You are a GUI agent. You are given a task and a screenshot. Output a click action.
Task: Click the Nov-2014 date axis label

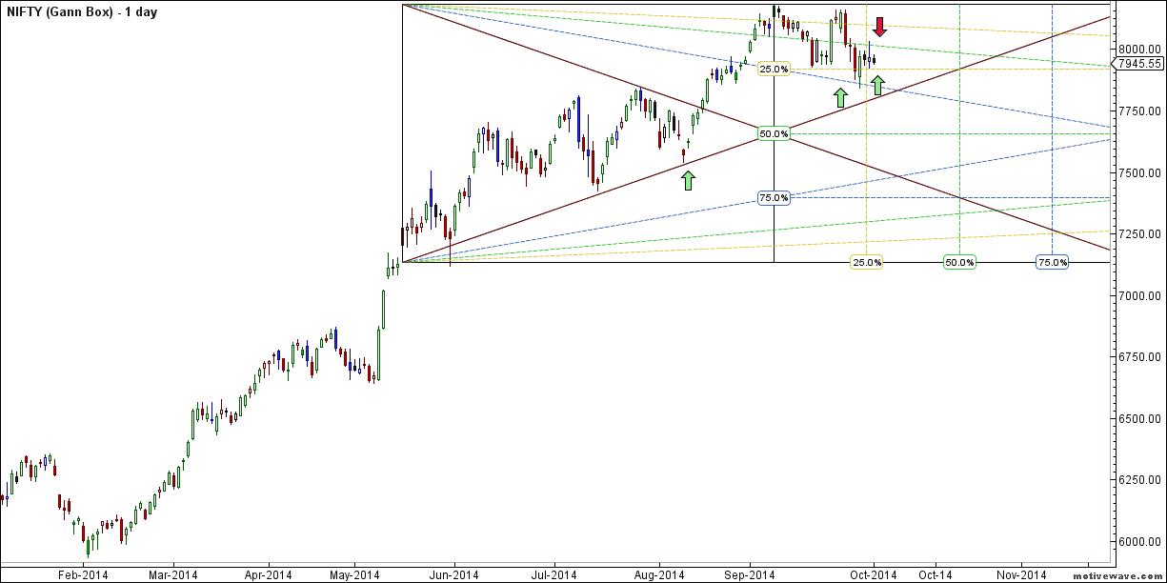point(1020,574)
